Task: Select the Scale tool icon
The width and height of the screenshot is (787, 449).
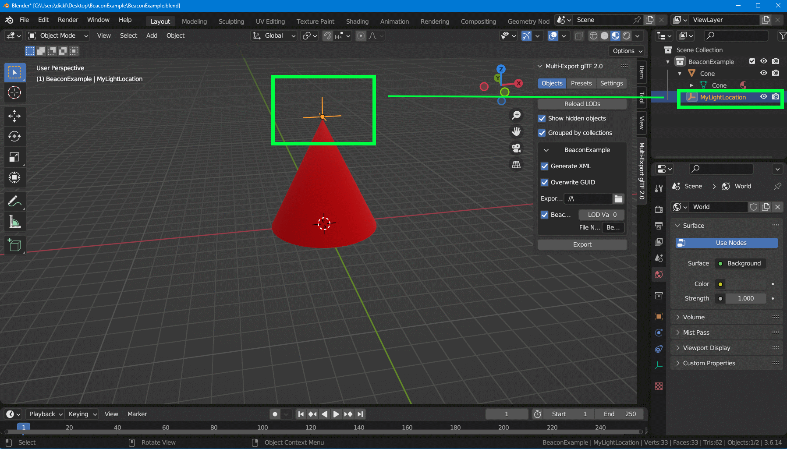Action: [x=14, y=157]
